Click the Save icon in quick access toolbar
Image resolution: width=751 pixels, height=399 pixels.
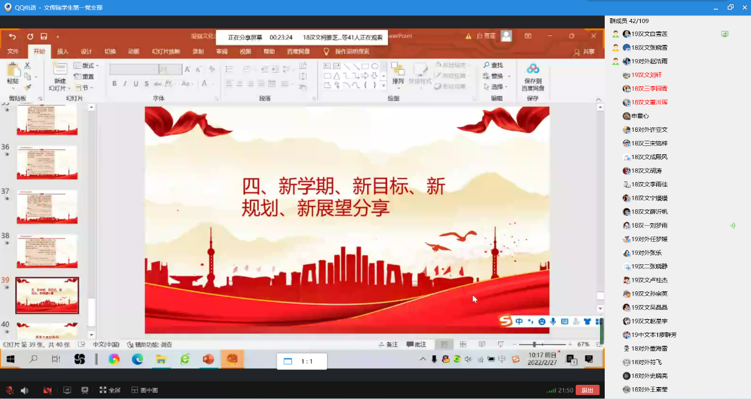click(x=44, y=37)
